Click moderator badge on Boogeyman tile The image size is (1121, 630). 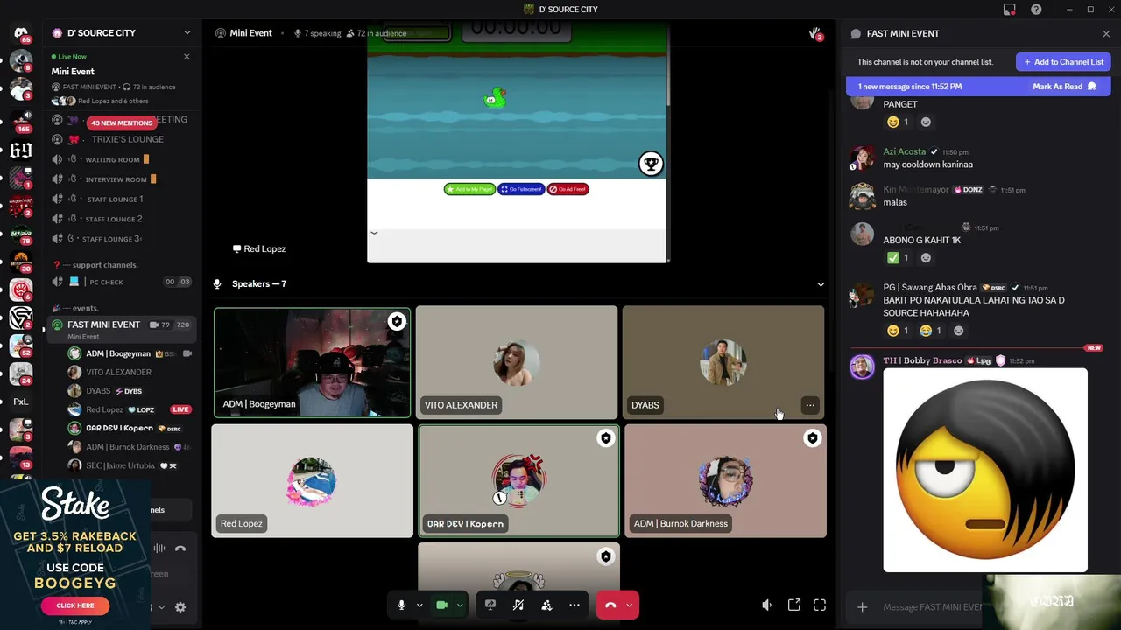point(397,322)
